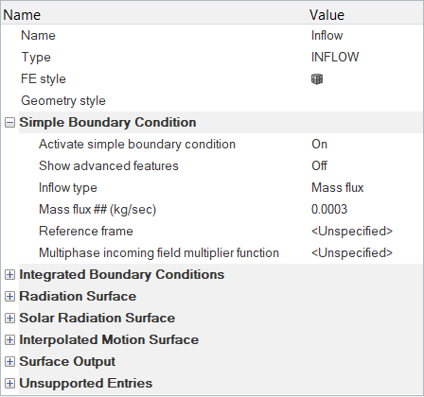
Task: Open Reference frame Unspecified selector
Action: click(366, 232)
